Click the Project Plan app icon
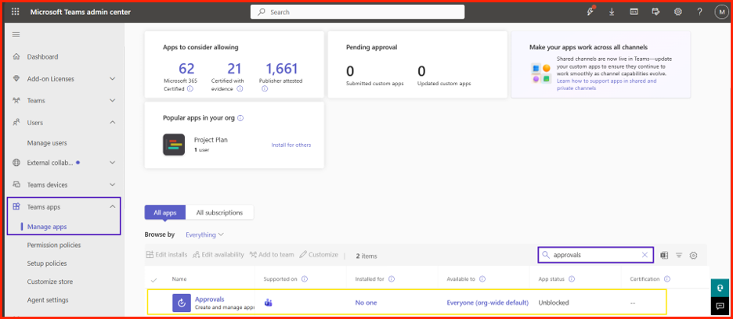Image resolution: width=733 pixels, height=319 pixels. (x=174, y=145)
